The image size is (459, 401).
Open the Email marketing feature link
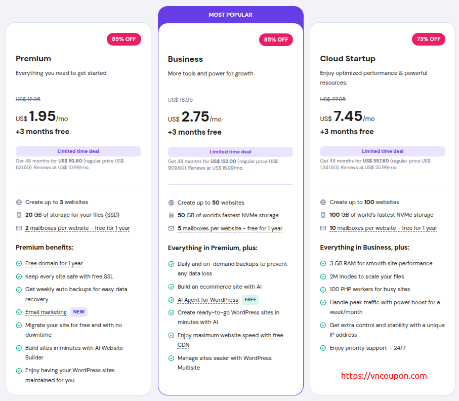[x=46, y=312]
